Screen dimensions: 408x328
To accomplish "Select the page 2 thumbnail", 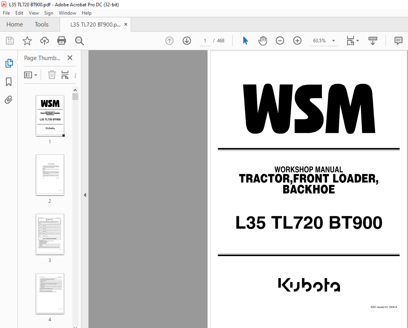I will (50, 175).
